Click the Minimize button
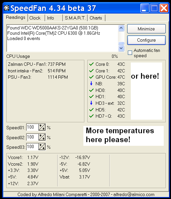The image size is (171, 199). (146, 29)
